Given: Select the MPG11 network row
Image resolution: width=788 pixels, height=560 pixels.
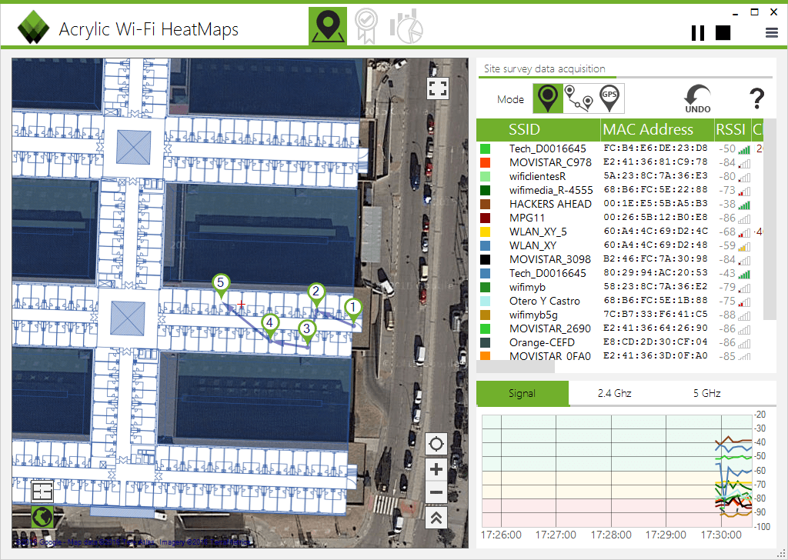Looking at the screenshot, I should 619,218.
